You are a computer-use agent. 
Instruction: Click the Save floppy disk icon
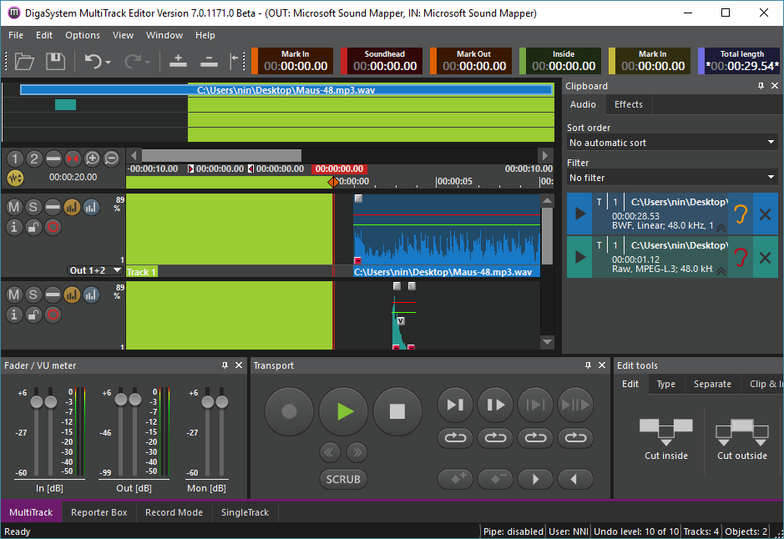[55, 61]
